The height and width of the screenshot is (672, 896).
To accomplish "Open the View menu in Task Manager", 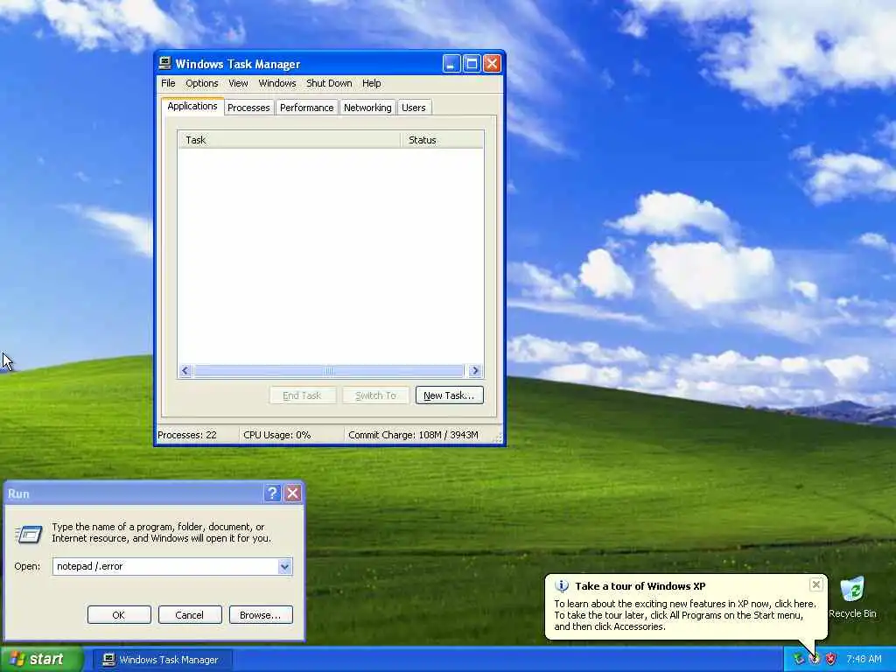I will click(x=238, y=83).
